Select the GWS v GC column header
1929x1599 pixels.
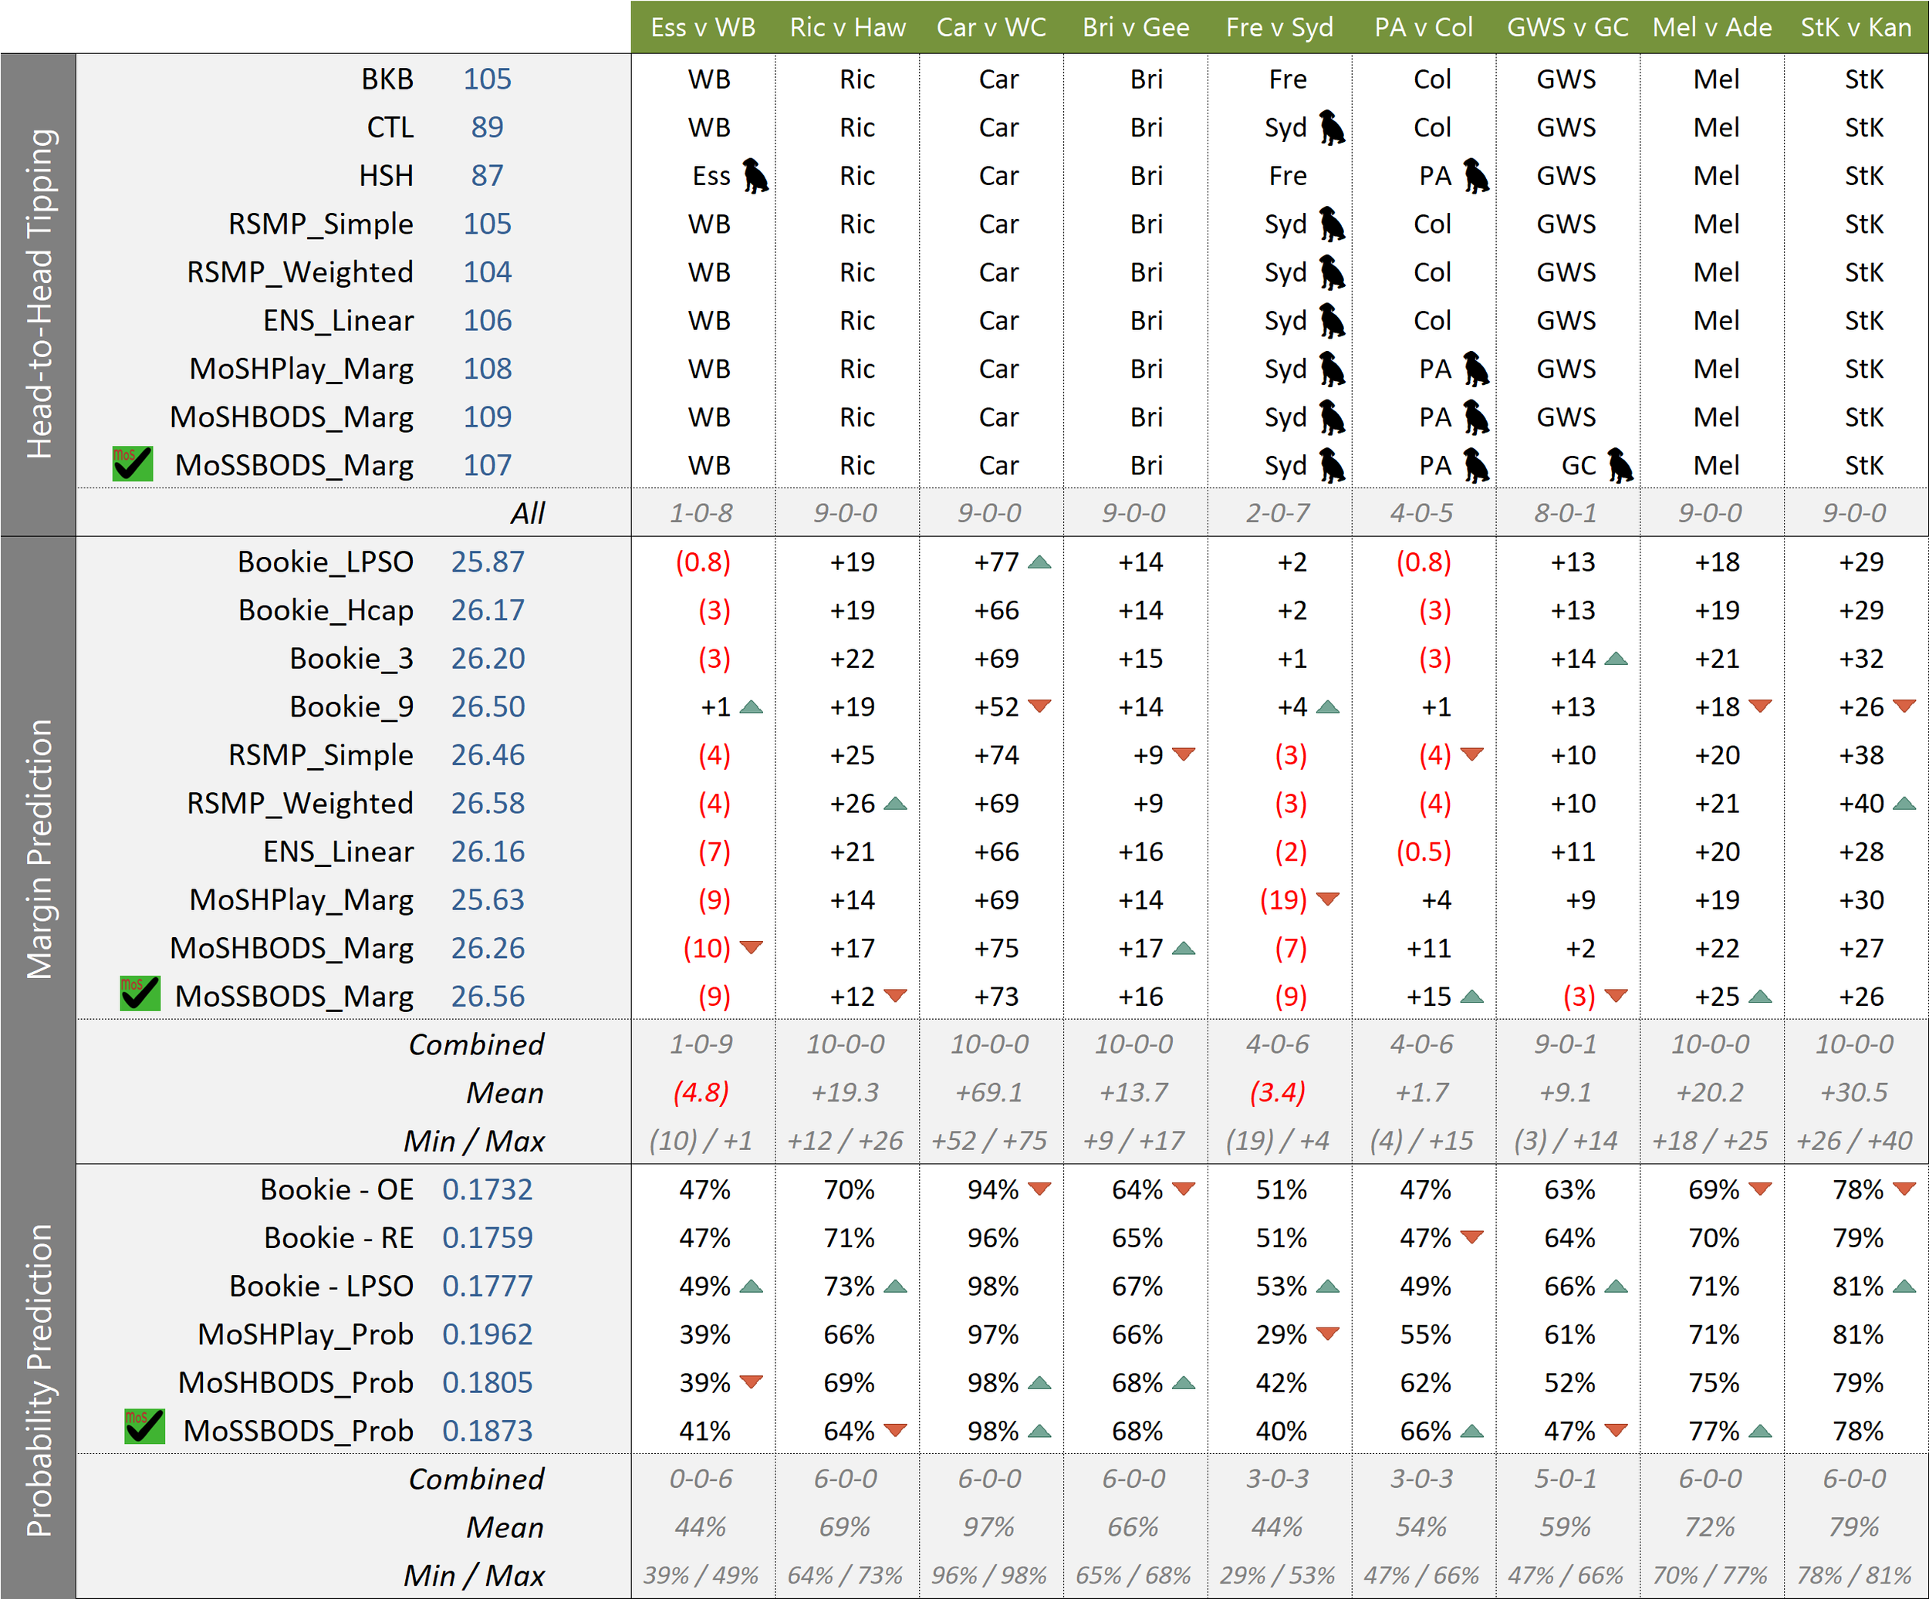tap(1567, 27)
